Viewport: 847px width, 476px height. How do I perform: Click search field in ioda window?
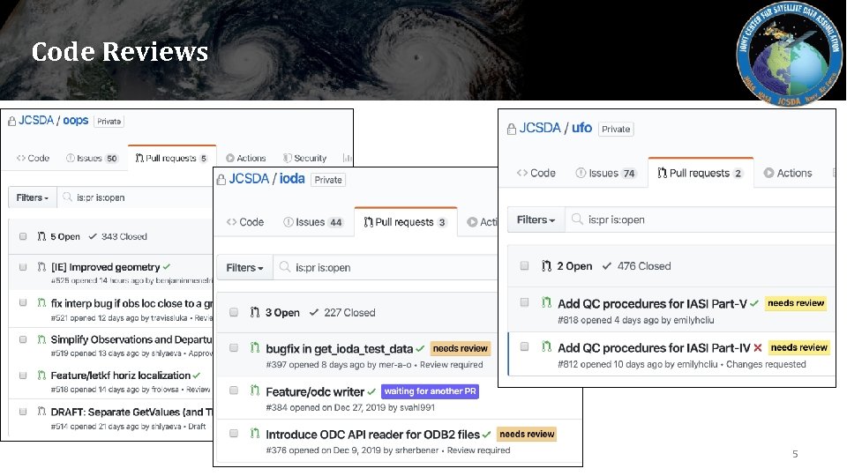click(386, 268)
